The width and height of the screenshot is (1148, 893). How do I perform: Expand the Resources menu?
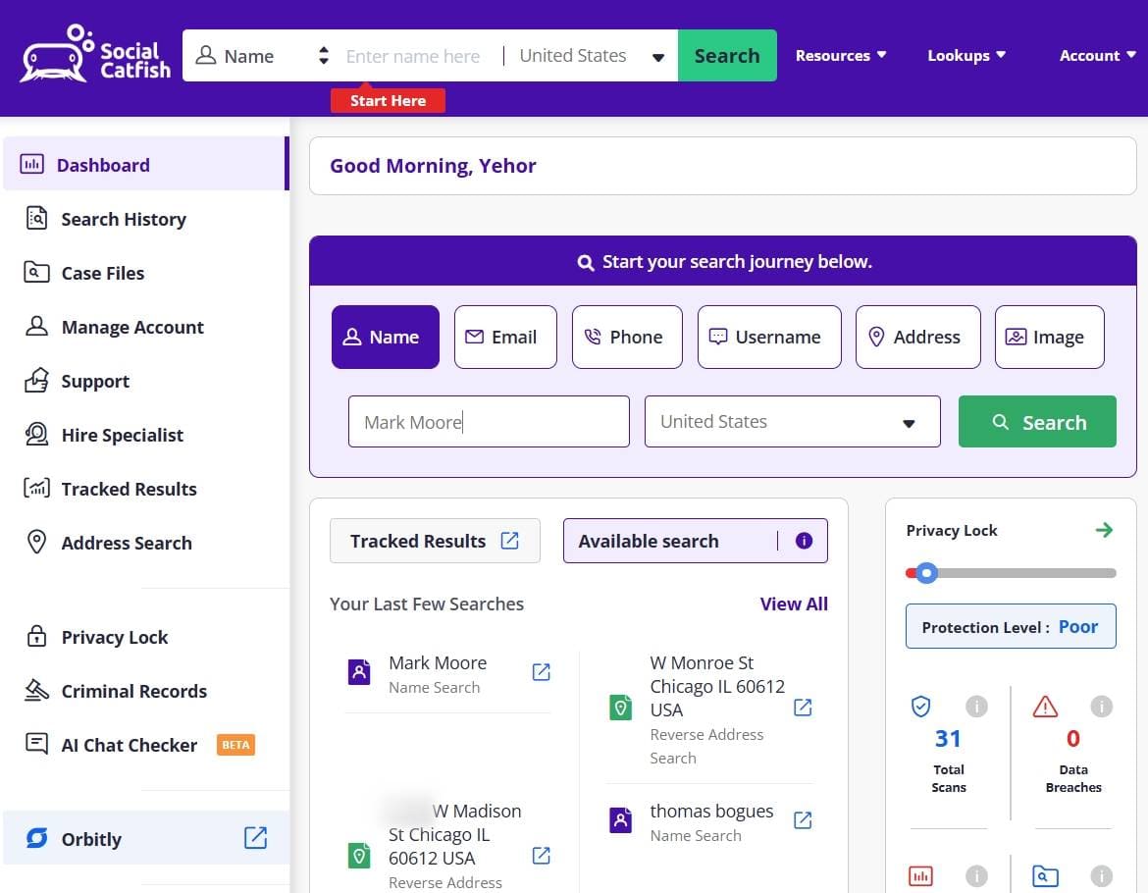(x=841, y=56)
